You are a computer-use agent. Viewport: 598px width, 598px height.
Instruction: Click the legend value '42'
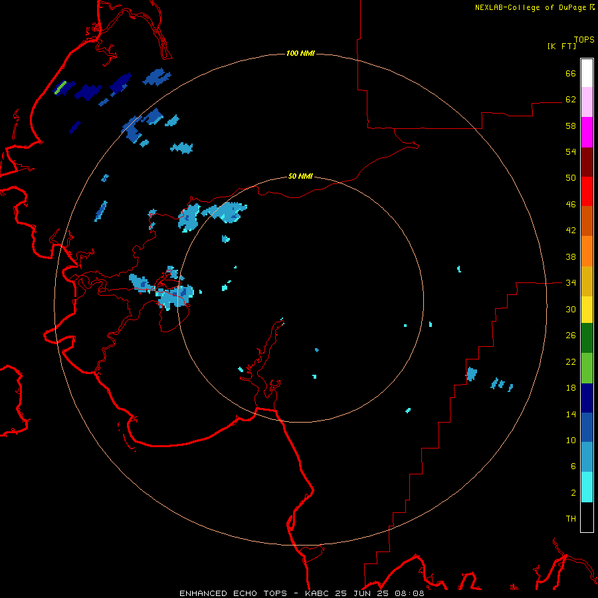(x=571, y=231)
